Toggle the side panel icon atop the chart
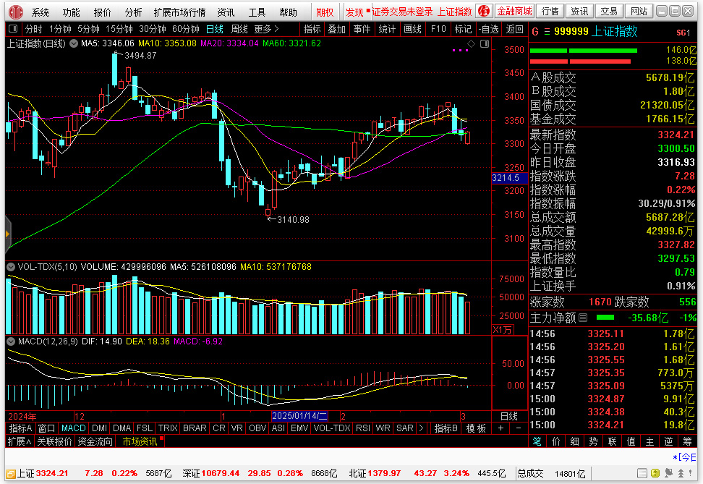703x484 pixels. coord(485,43)
